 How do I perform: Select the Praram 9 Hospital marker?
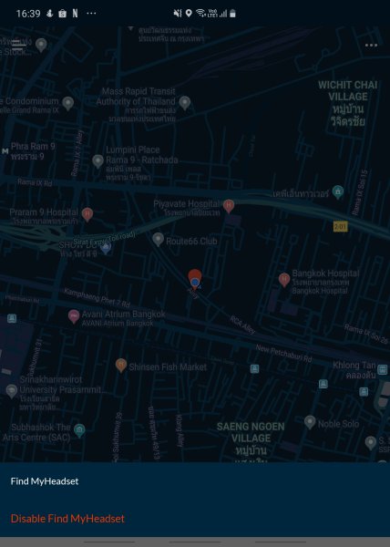click(87, 214)
